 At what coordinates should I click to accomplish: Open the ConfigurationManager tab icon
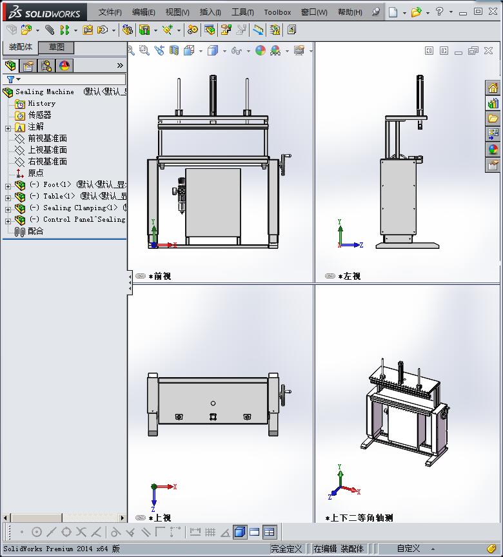pyautogui.click(x=46, y=66)
